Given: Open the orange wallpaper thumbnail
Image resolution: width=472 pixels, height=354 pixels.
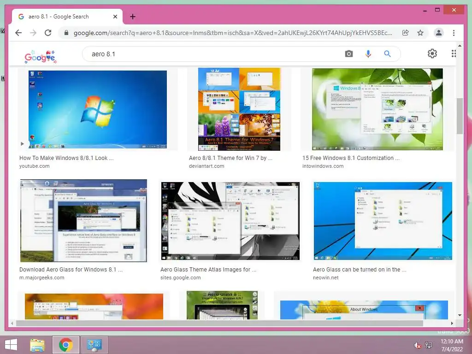Looking at the screenshot, I should point(94,307).
